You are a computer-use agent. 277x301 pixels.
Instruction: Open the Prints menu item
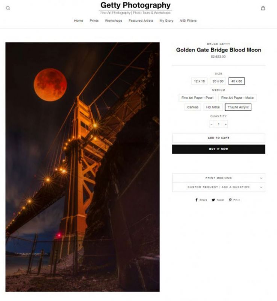[x=94, y=21]
